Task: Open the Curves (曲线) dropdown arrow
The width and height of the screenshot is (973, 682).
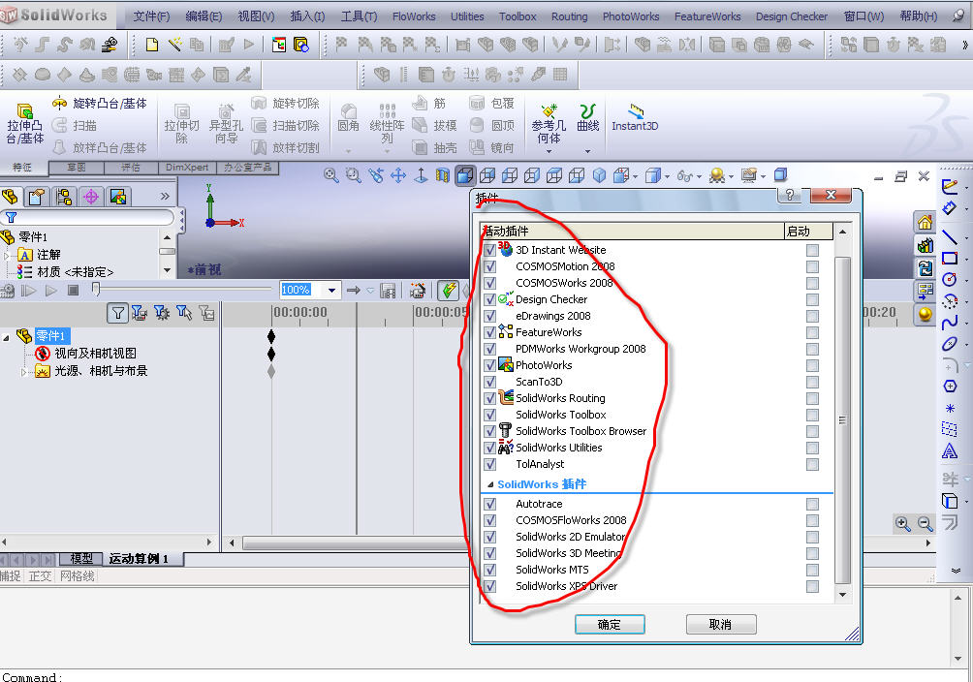Action: point(587,151)
